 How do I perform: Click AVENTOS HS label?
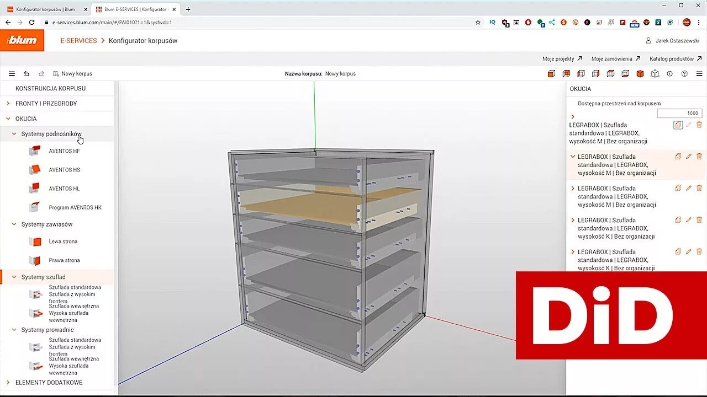(x=64, y=170)
